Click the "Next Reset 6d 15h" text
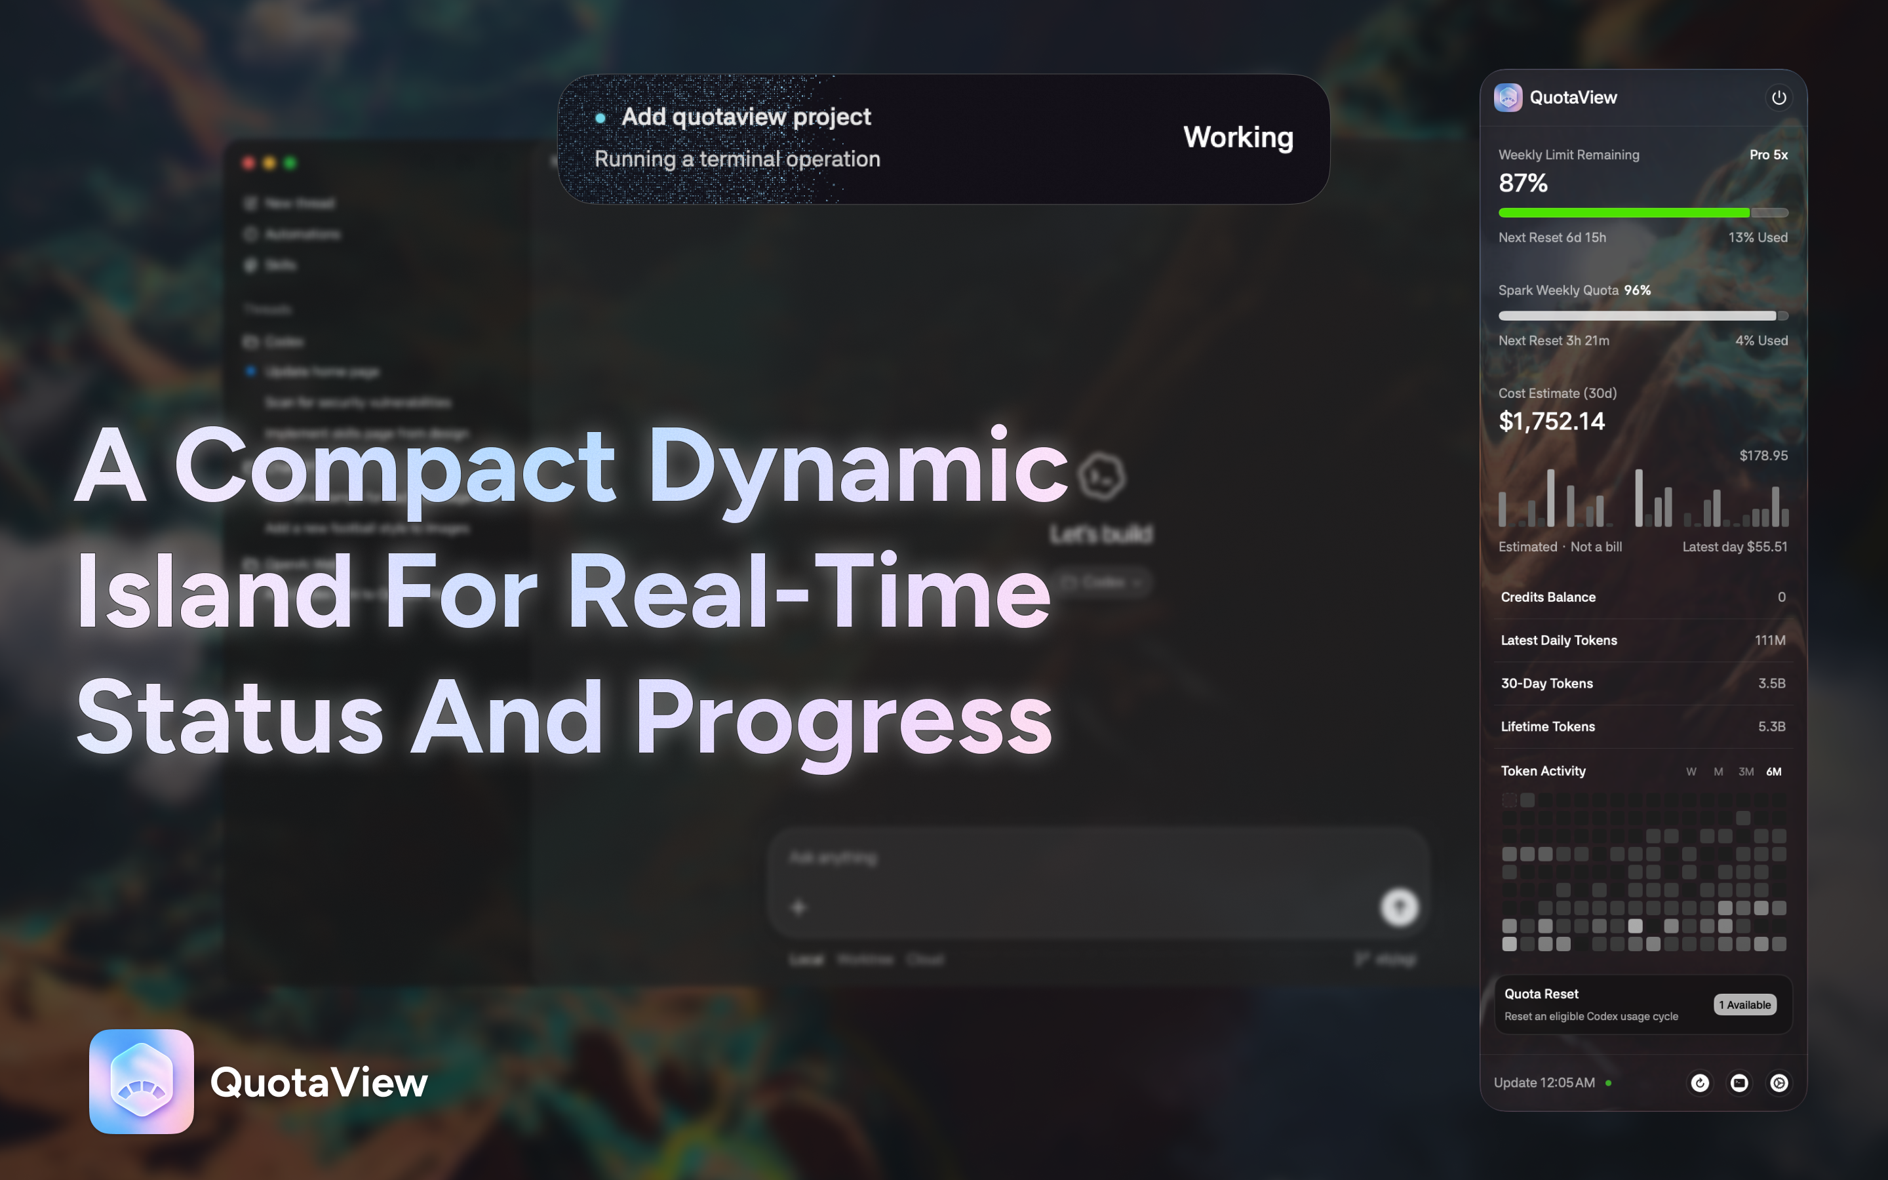The image size is (1888, 1180). click(1552, 237)
